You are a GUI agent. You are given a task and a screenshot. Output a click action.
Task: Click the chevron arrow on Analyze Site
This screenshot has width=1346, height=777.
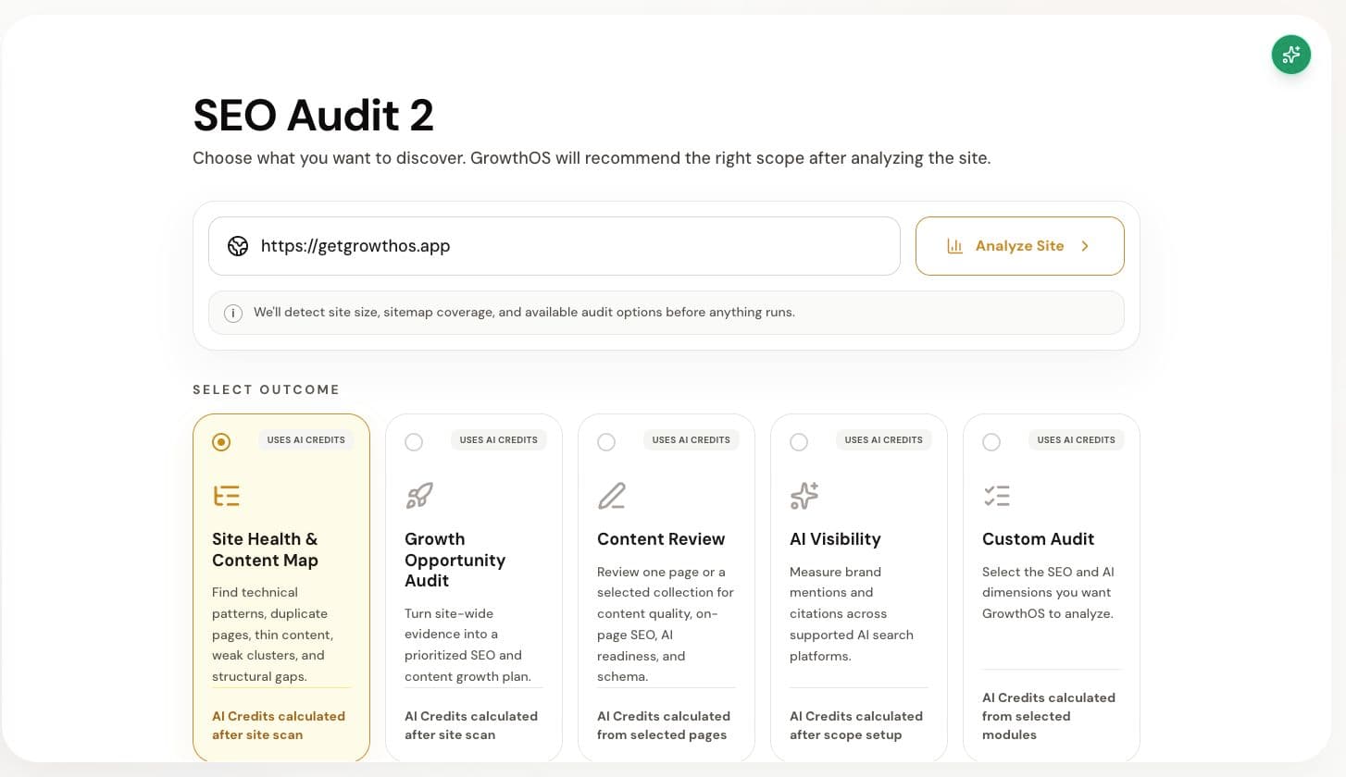[1085, 246]
